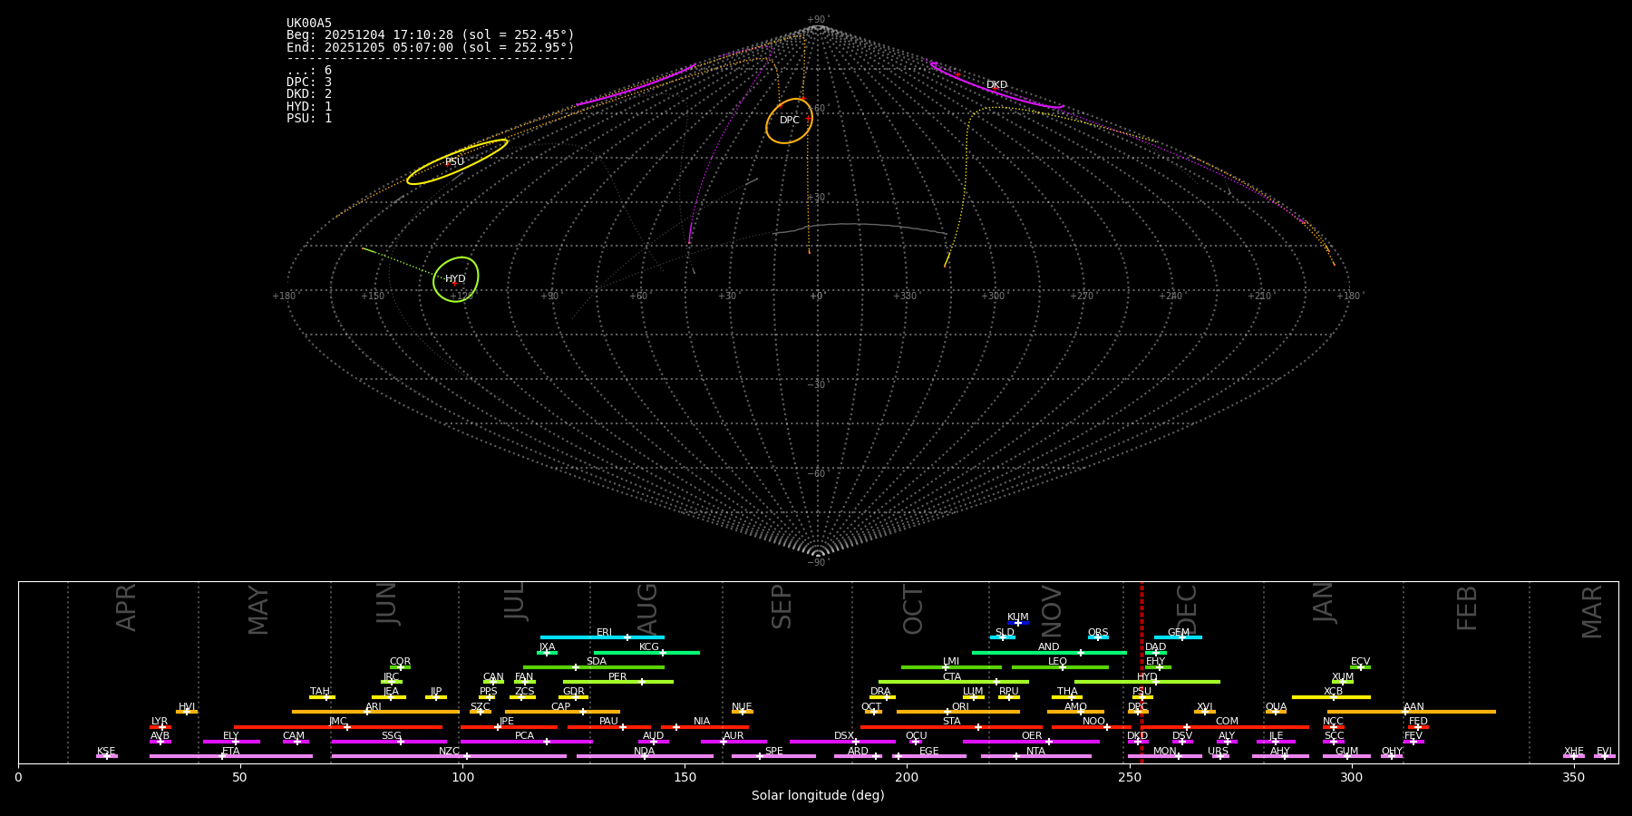Viewport: 1632px width, 816px height.
Task: Select the STA red shower bar
Action: click(x=950, y=727)
